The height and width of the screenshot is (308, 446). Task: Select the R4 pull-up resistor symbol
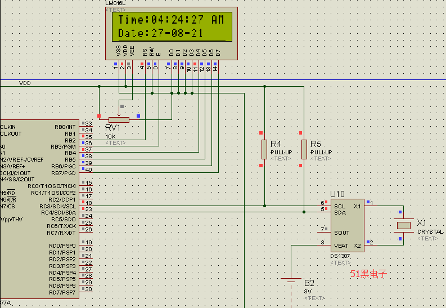(264, 150)
